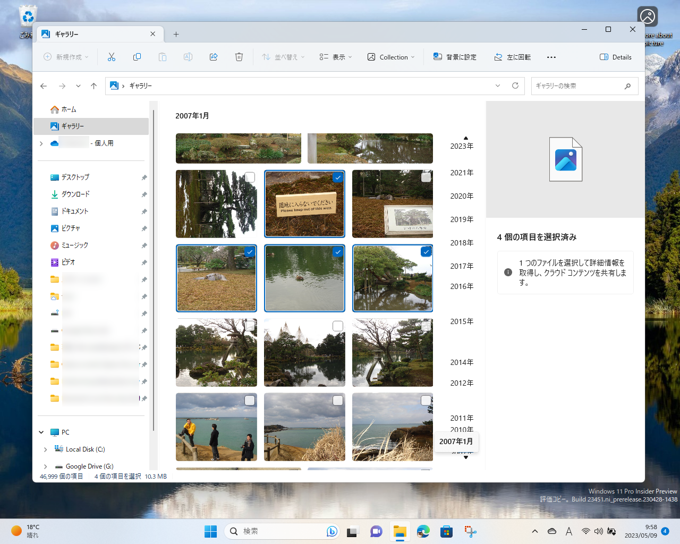
Task: Uncheck the selected pine reflection photo checkbox
Action: click(426, 252)
